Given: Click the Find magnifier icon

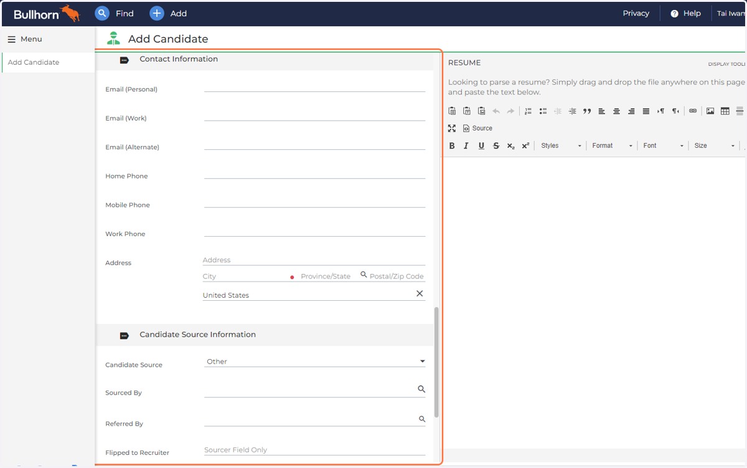Looking at the screenshot, I should (102, 13).
